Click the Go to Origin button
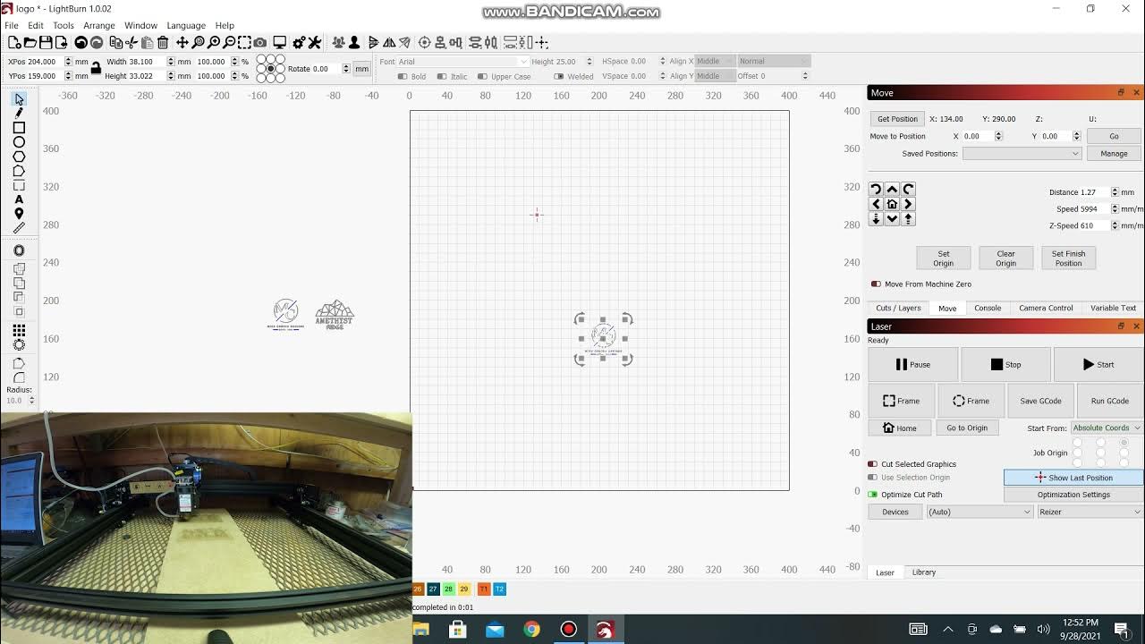 pyautogui.click(x=967, y=428)
